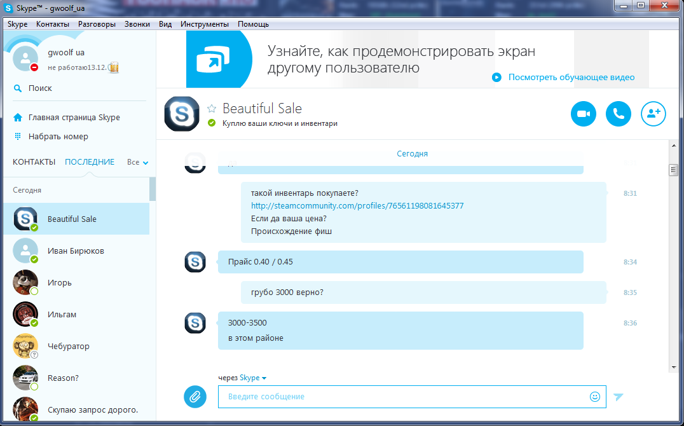This screenshot has height=426, width=684.
Task: Expand the Все contacts filter dropdown
Action: point(138,162)
